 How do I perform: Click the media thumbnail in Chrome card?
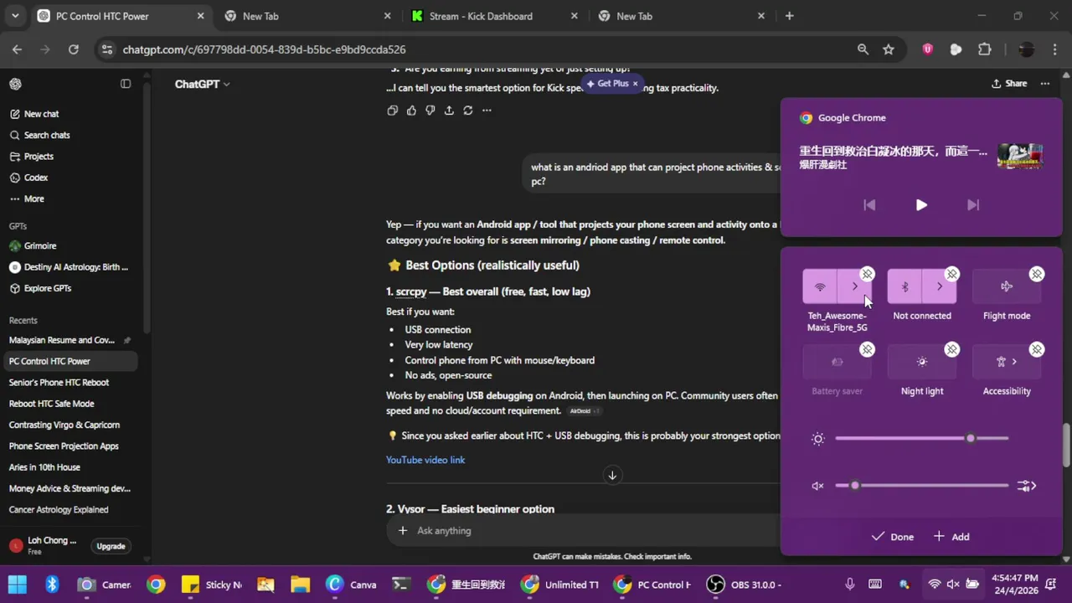tap(1019, 157)
